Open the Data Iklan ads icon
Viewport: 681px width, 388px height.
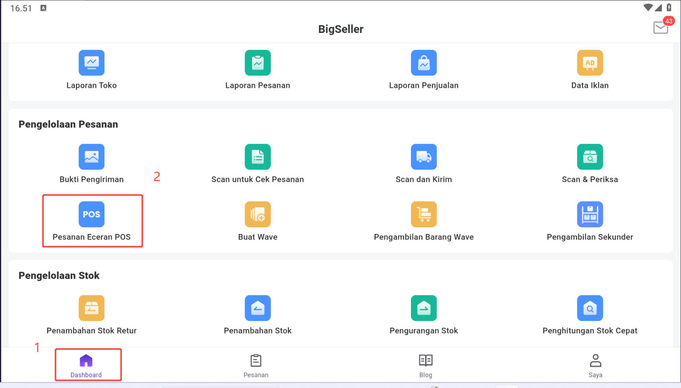(x=590, y=63)
